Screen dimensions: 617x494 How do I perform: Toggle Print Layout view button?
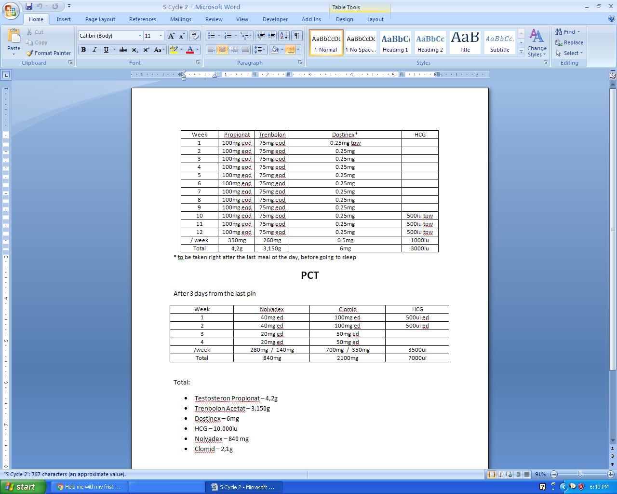point(492,474)
